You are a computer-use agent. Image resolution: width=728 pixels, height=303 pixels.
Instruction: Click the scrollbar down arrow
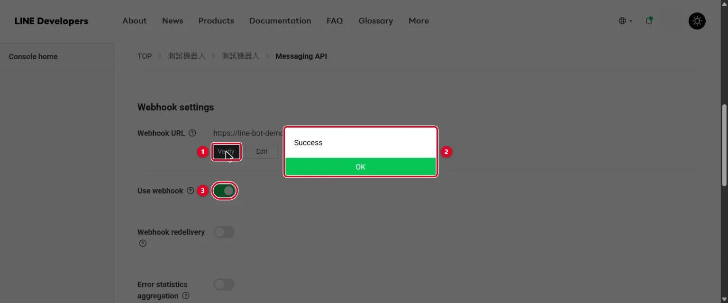click(724, 299)
